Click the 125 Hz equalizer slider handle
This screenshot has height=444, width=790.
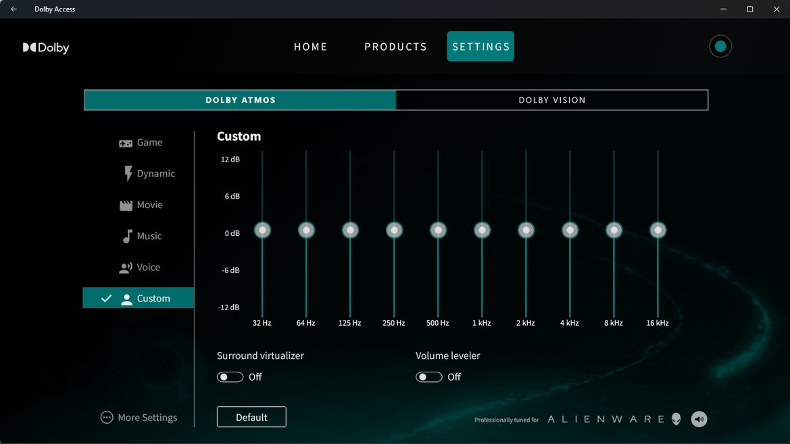(350, 230)
